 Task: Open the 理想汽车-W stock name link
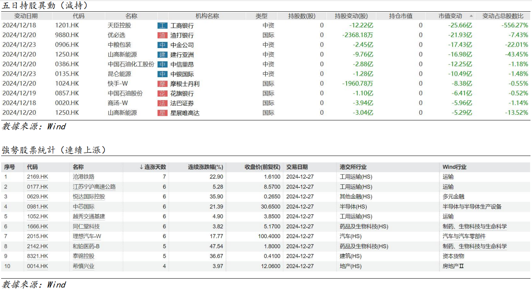pos(87,236)
